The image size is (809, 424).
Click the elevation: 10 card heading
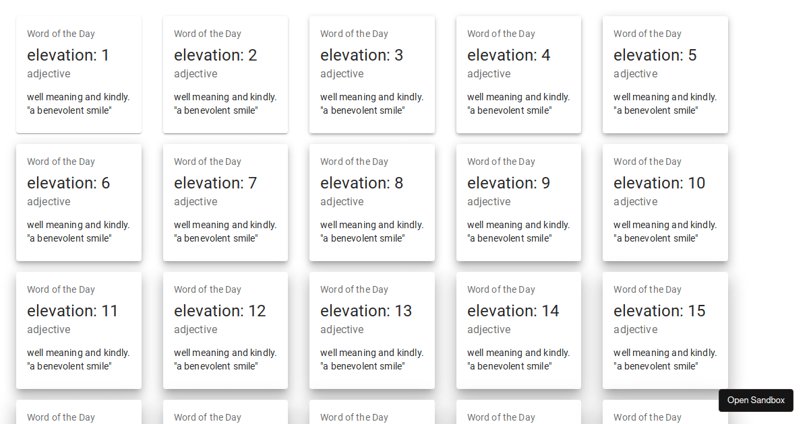pyautogui.click(x=659, y=183)
